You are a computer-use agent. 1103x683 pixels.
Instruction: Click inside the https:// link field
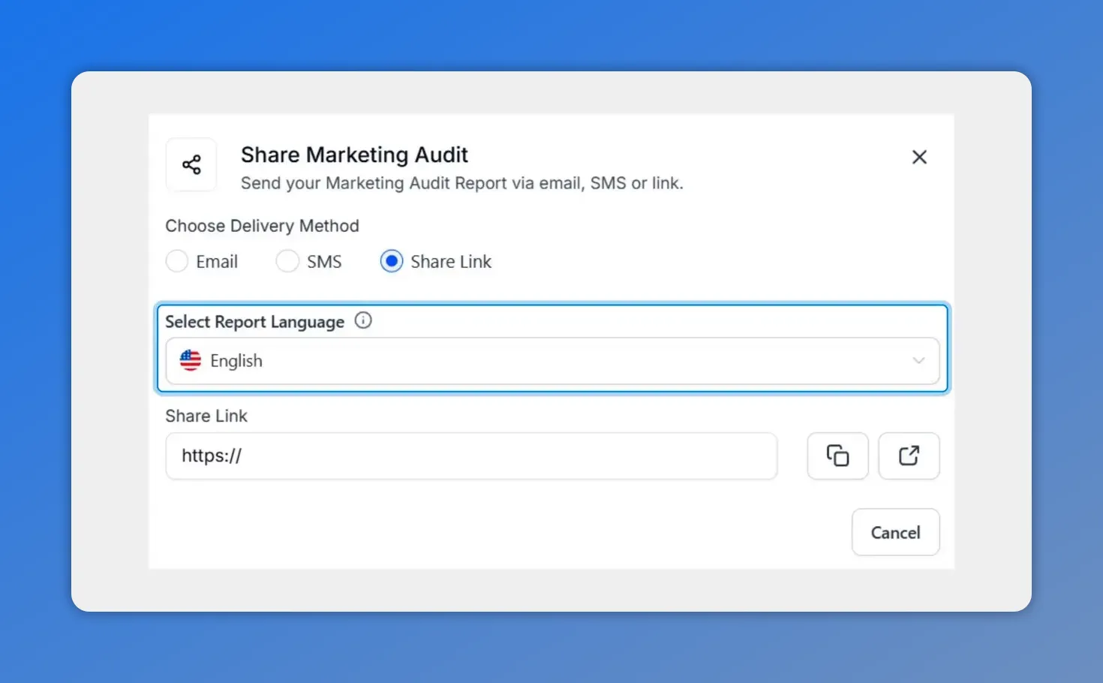pos(470,456)
